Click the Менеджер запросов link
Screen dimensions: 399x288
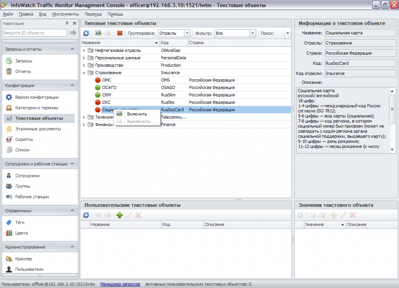click(x=120, y=284)
